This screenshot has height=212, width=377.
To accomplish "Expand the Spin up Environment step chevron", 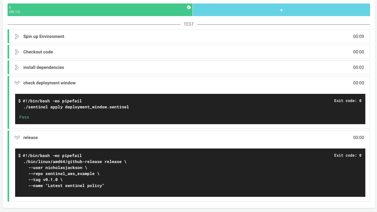I will (x=17, y=36).
